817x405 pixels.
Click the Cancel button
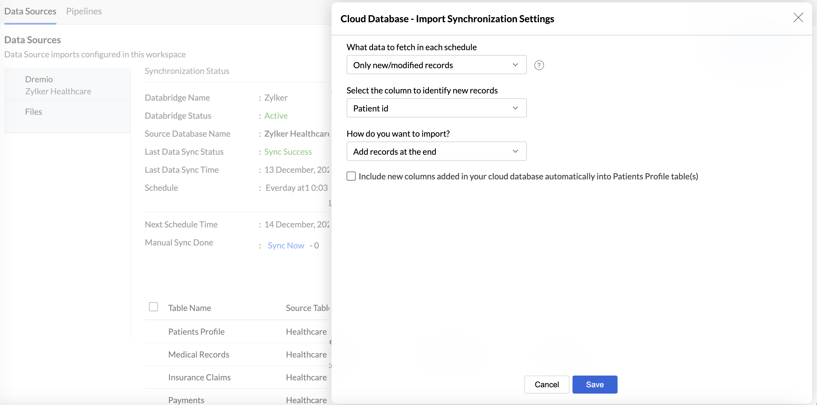pos(546,384)
